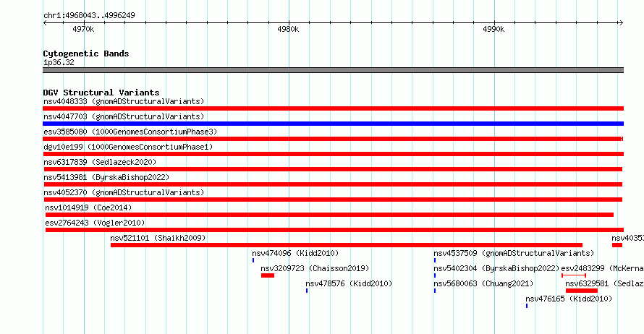Viewport: 644px width, 334px height.
Task: Click the 4980k ruler position
Action: [x=288, y=29]
